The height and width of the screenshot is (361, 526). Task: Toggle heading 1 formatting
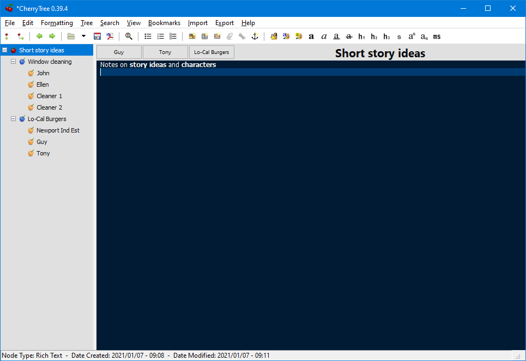coord(361,36)
